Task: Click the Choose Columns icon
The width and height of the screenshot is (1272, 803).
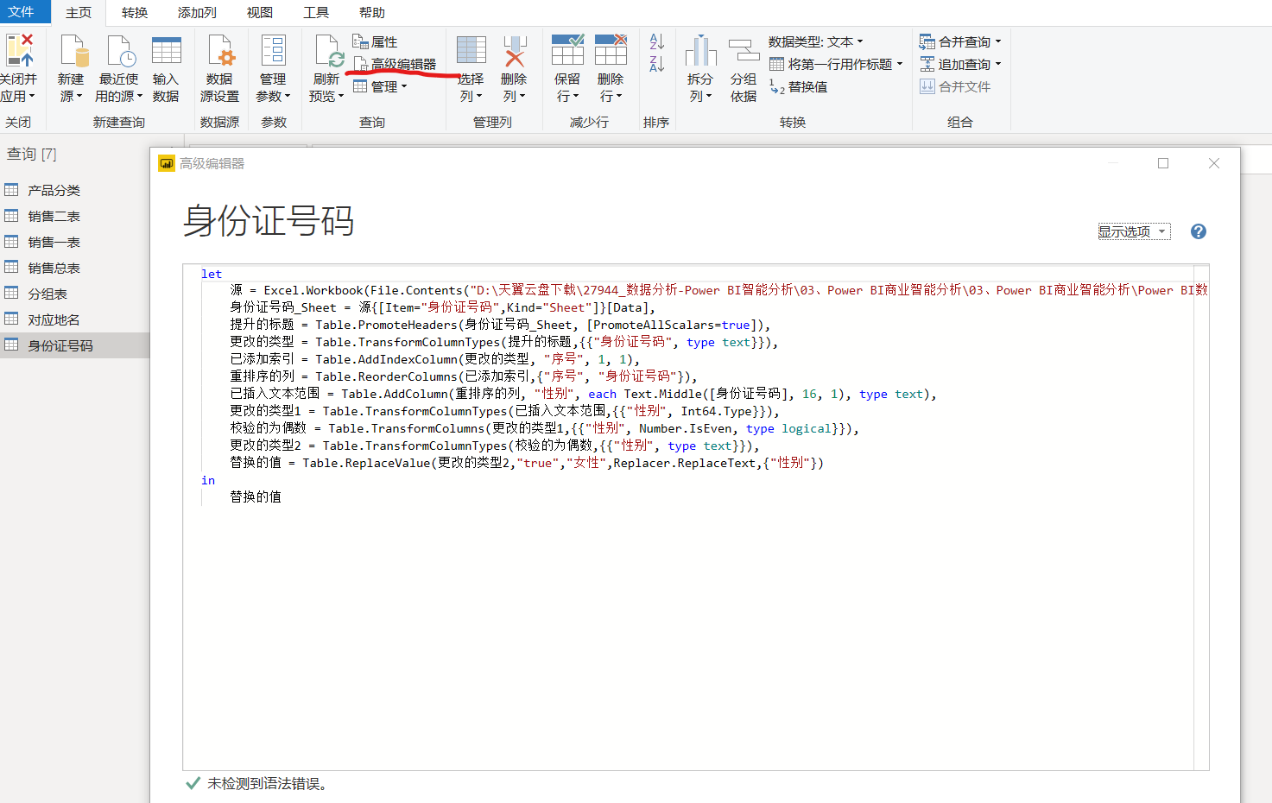Action: click(x=471, y=50)
